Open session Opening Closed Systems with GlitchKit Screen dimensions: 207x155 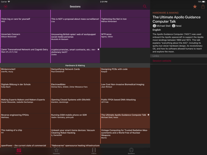click(75, 106)
